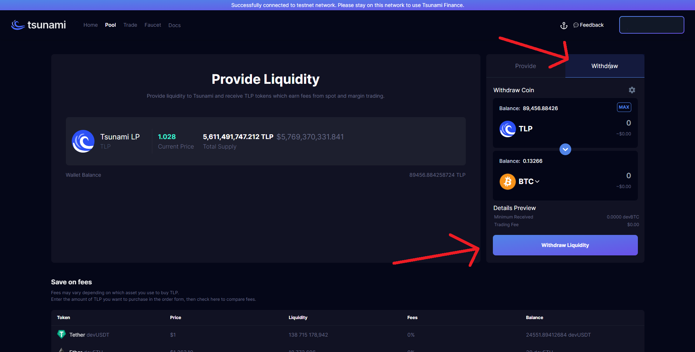Navigate to the Trade page
Screen dimensions: 695x352
tap(130, 25)
